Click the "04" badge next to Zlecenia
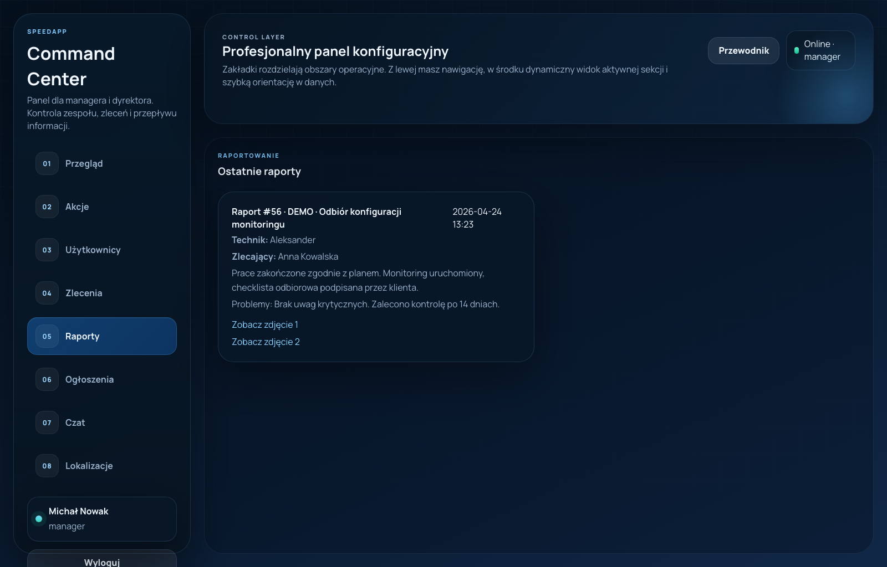Viewport: 887px width, 567px height. pos(47,293)
